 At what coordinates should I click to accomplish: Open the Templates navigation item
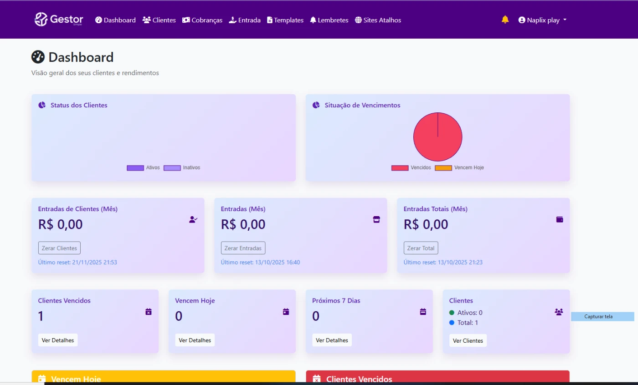(285, 20)
